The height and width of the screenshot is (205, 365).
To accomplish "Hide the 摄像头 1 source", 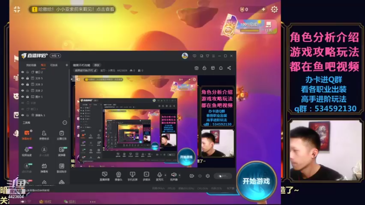I will pos(22,115).
